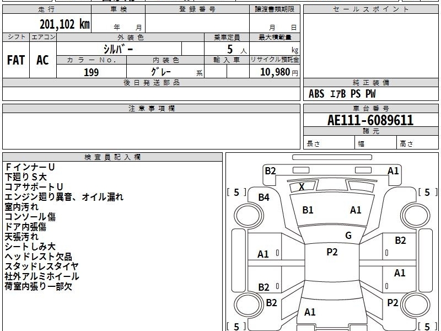
Task: Click the P2 mark on the roof
Action: click(x=332, y=252)
